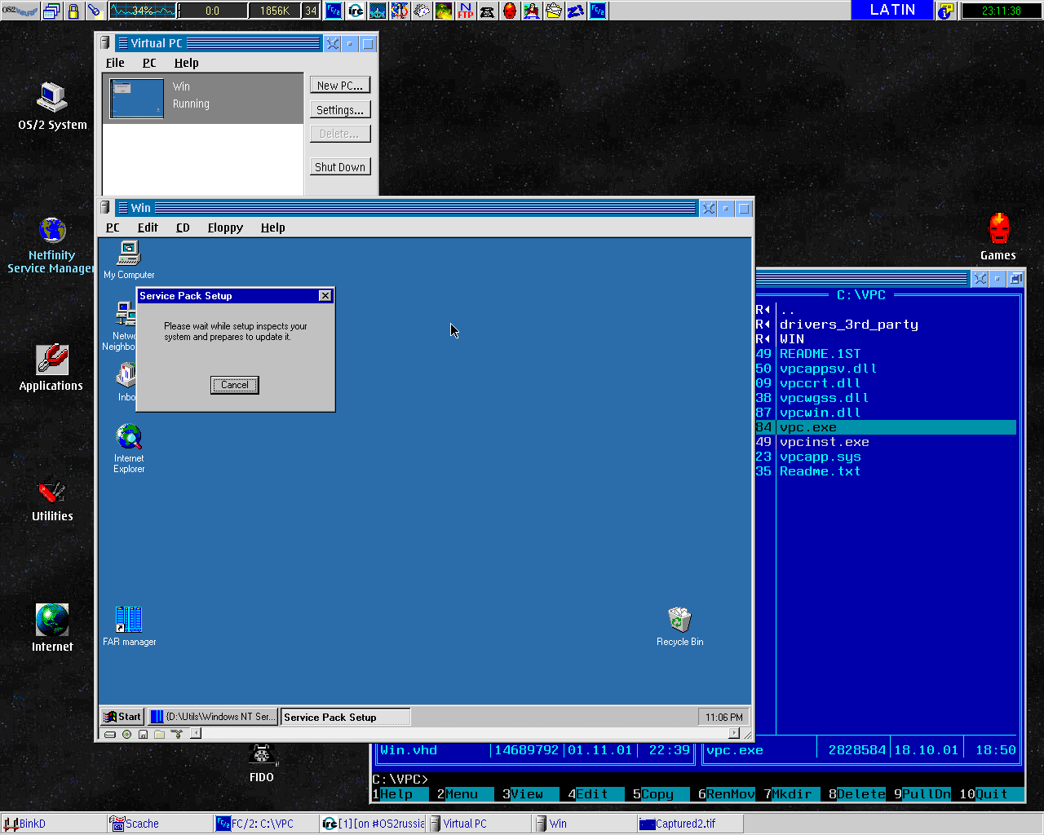Click the window list icon in WarpCenter
Screen dimensions: 1044x835
(x=52, y=11)
